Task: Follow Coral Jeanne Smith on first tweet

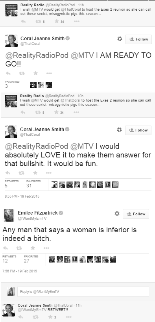Action: tap(138, 39)
